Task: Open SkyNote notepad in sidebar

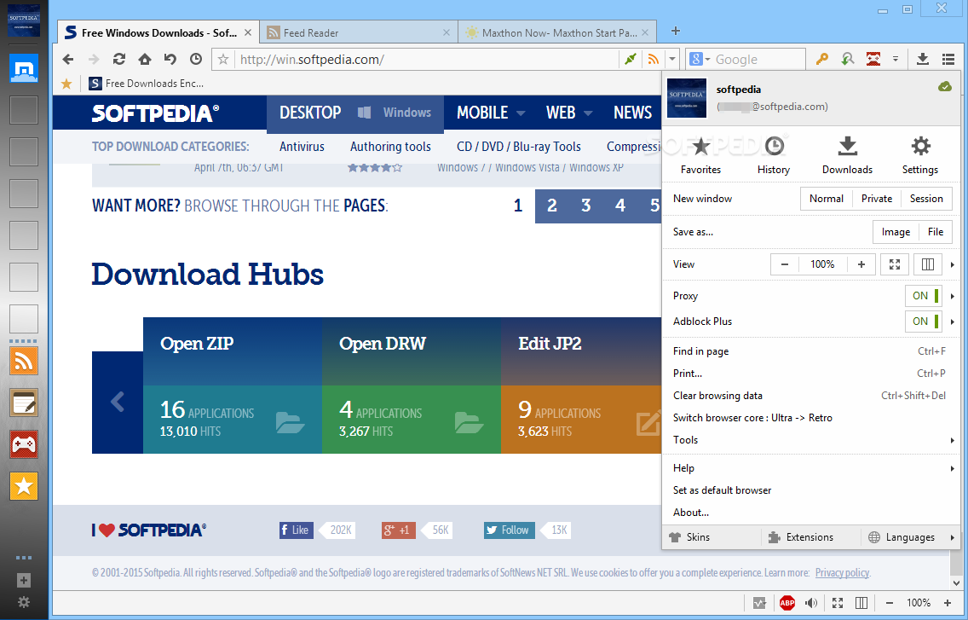Action: tap(24, 403)
